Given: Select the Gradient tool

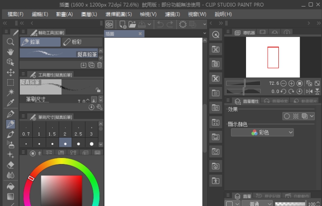Looking at the screenshot, I should coord(10,197).
